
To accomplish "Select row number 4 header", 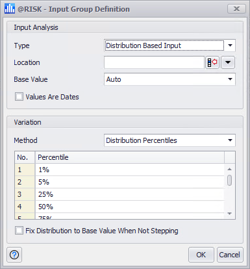I will 25,207.
